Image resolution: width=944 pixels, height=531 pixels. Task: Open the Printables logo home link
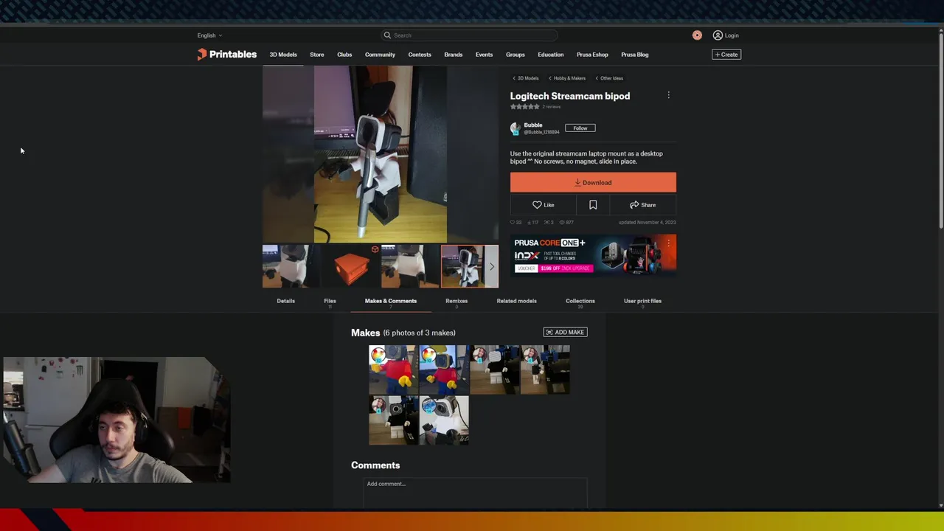pos(226,55)
